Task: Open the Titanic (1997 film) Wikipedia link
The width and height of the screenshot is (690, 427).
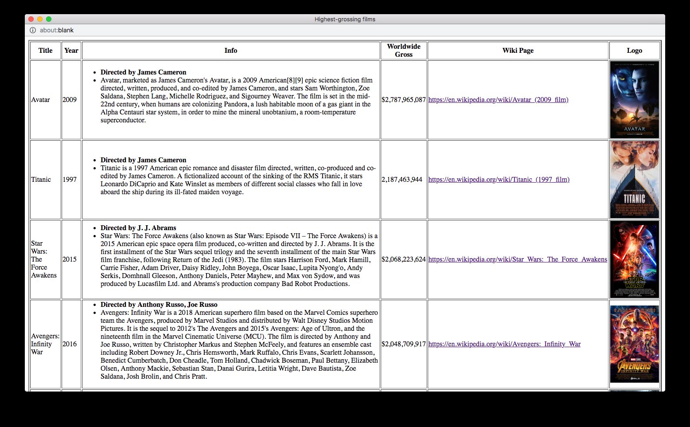Action: pyautogui.click(x=499, y=180)
